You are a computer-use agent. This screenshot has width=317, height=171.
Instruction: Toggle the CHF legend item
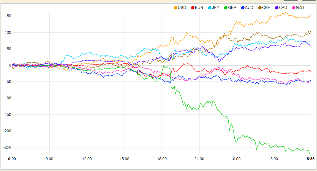(x=264, y=8)
